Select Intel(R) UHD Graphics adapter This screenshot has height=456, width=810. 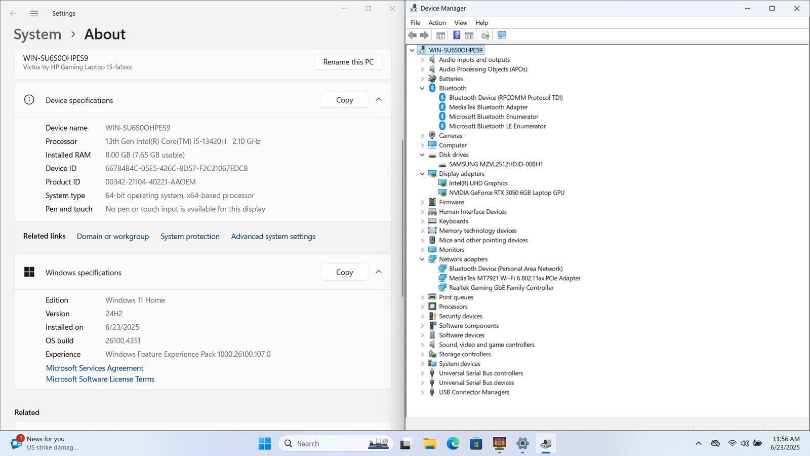point(478,183)
